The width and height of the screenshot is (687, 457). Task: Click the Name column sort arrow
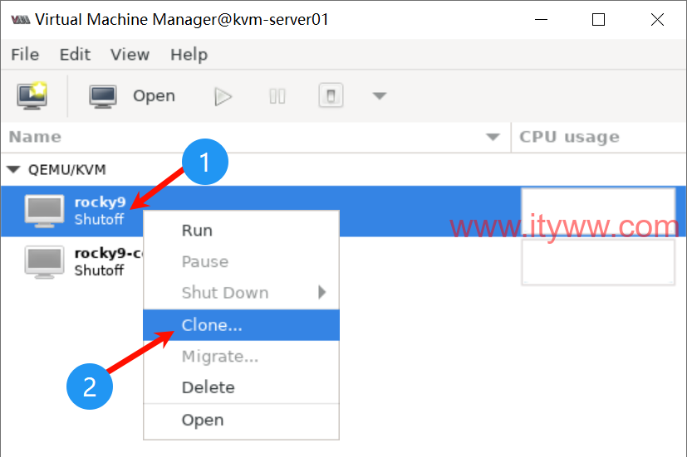click(493, 138)
